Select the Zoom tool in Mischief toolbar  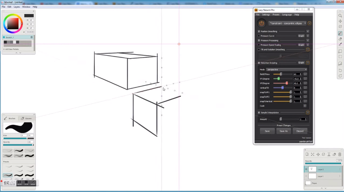[x=340, y=16]
